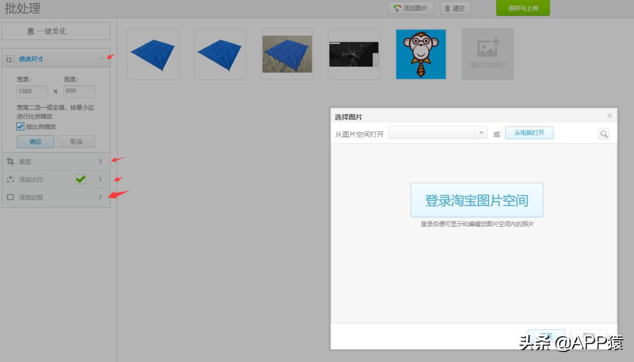Image resolution: width=634 pixels, height=362 pixels.
Task: Expand the 裁剪 crop section
Action: [101, 161]
